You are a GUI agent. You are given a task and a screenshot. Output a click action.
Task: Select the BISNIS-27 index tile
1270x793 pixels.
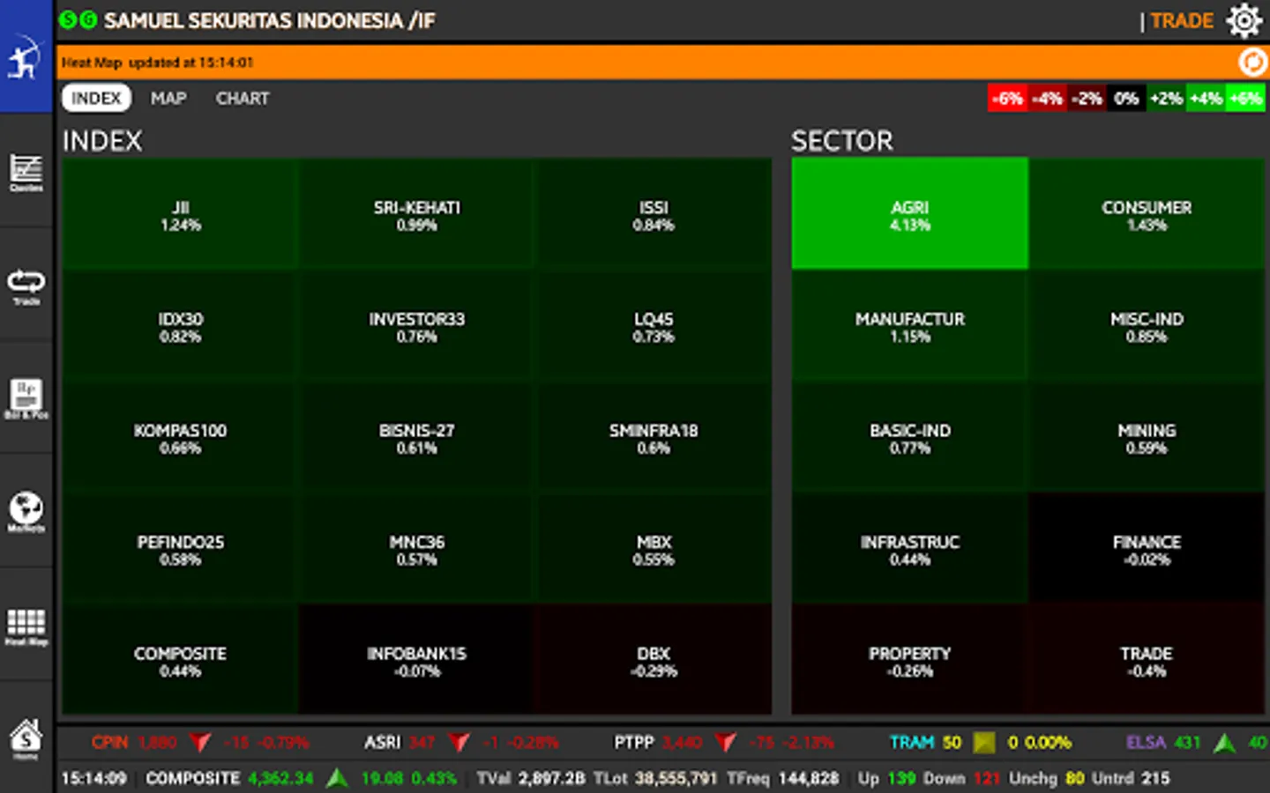click(416, 436)
